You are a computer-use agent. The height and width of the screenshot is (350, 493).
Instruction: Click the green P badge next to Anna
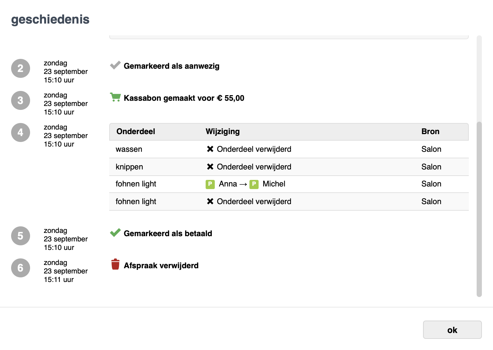210,184
